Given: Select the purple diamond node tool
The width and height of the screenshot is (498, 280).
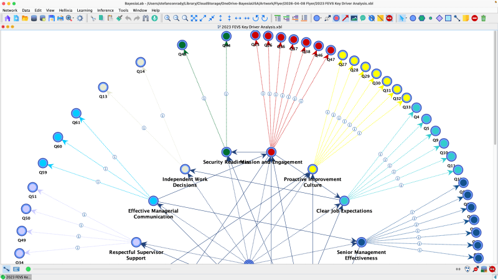Looking at the screenshot, I should [439, 19].
